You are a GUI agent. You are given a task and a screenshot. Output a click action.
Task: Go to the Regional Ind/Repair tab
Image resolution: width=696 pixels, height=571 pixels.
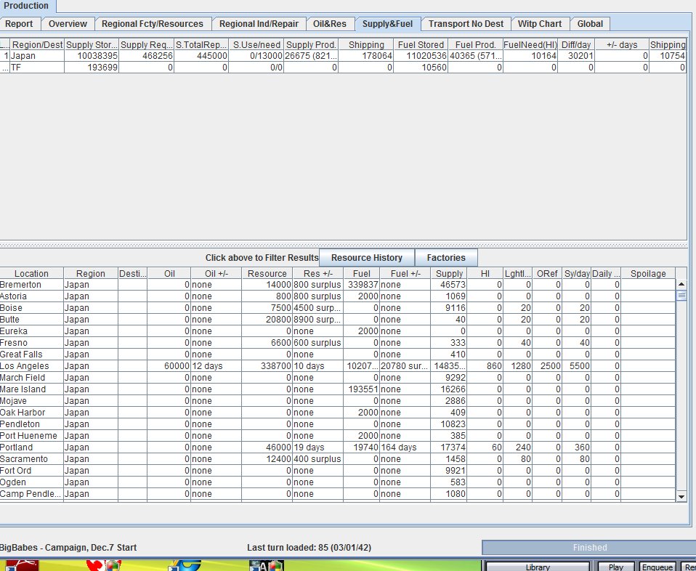(259, 24)
